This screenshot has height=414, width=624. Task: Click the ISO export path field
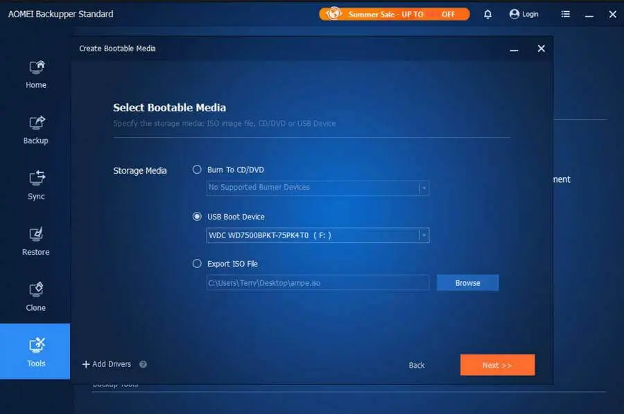point(318,283)
